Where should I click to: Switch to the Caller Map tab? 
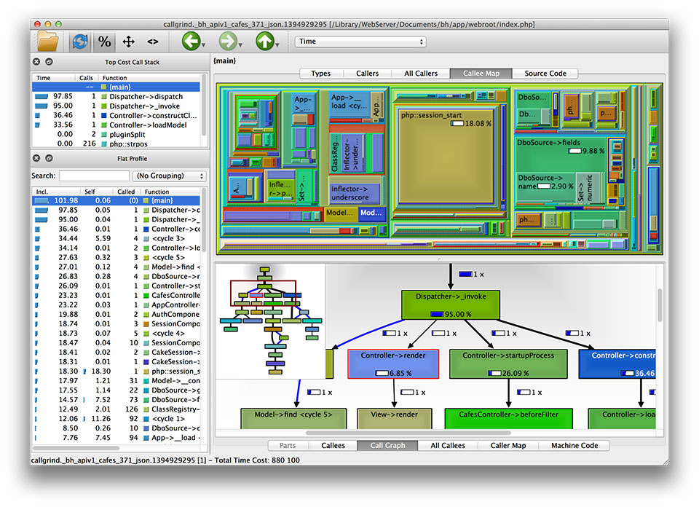click(508, 446)
